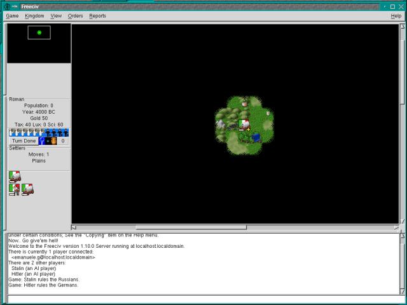Click the black global warming indicator icon
The image size is (407, 305).
[x=48, y=141]
